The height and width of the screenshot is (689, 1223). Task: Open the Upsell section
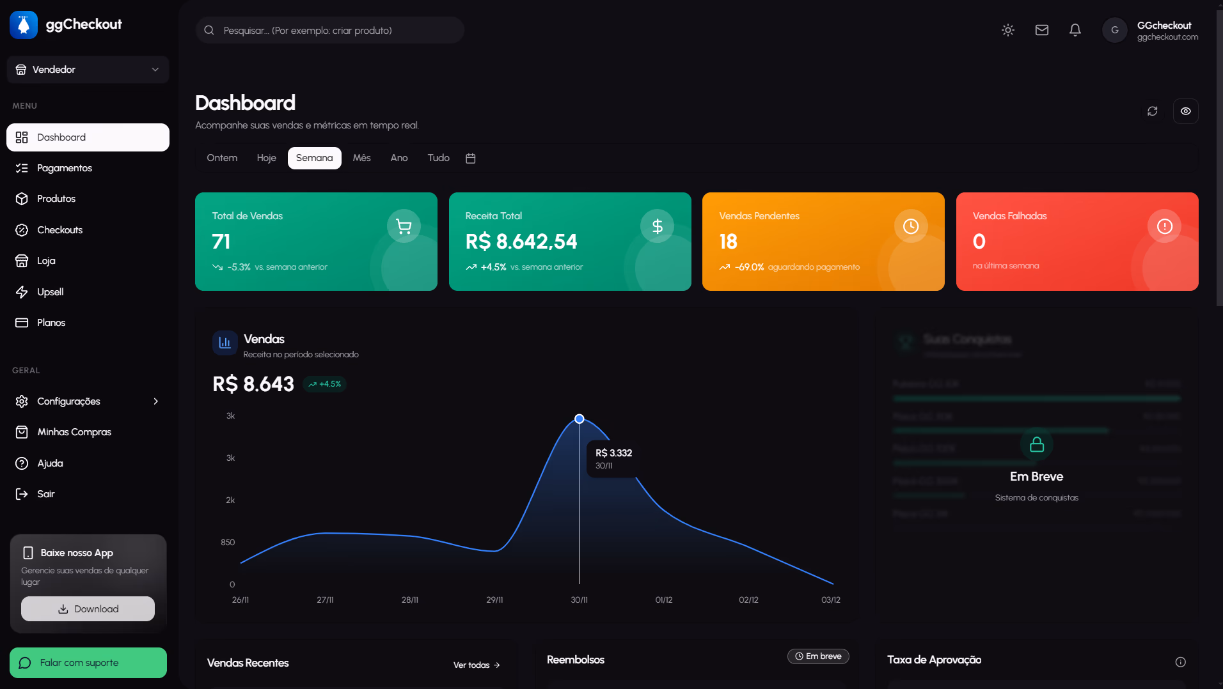(x=88, y=292)
